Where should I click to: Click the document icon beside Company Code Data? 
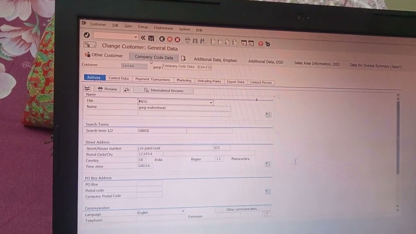pyautogui.click(x=183, y=58)
